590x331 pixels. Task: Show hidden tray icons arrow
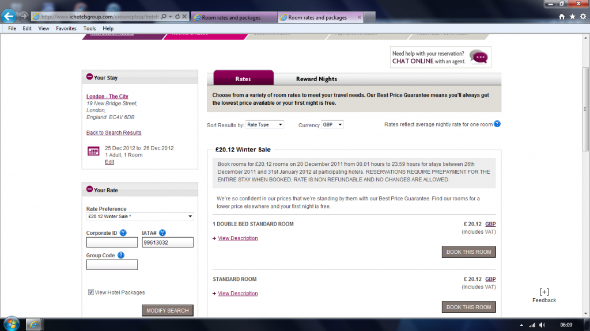coord(521,325)
